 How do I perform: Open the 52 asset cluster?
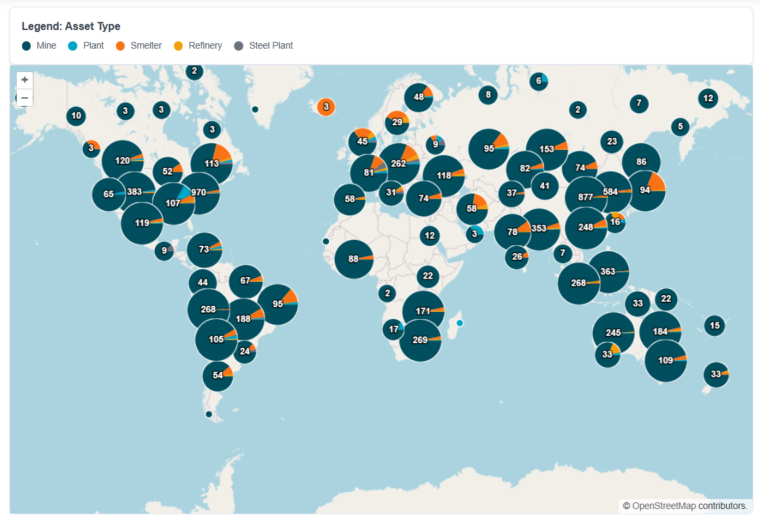(168, 171)
